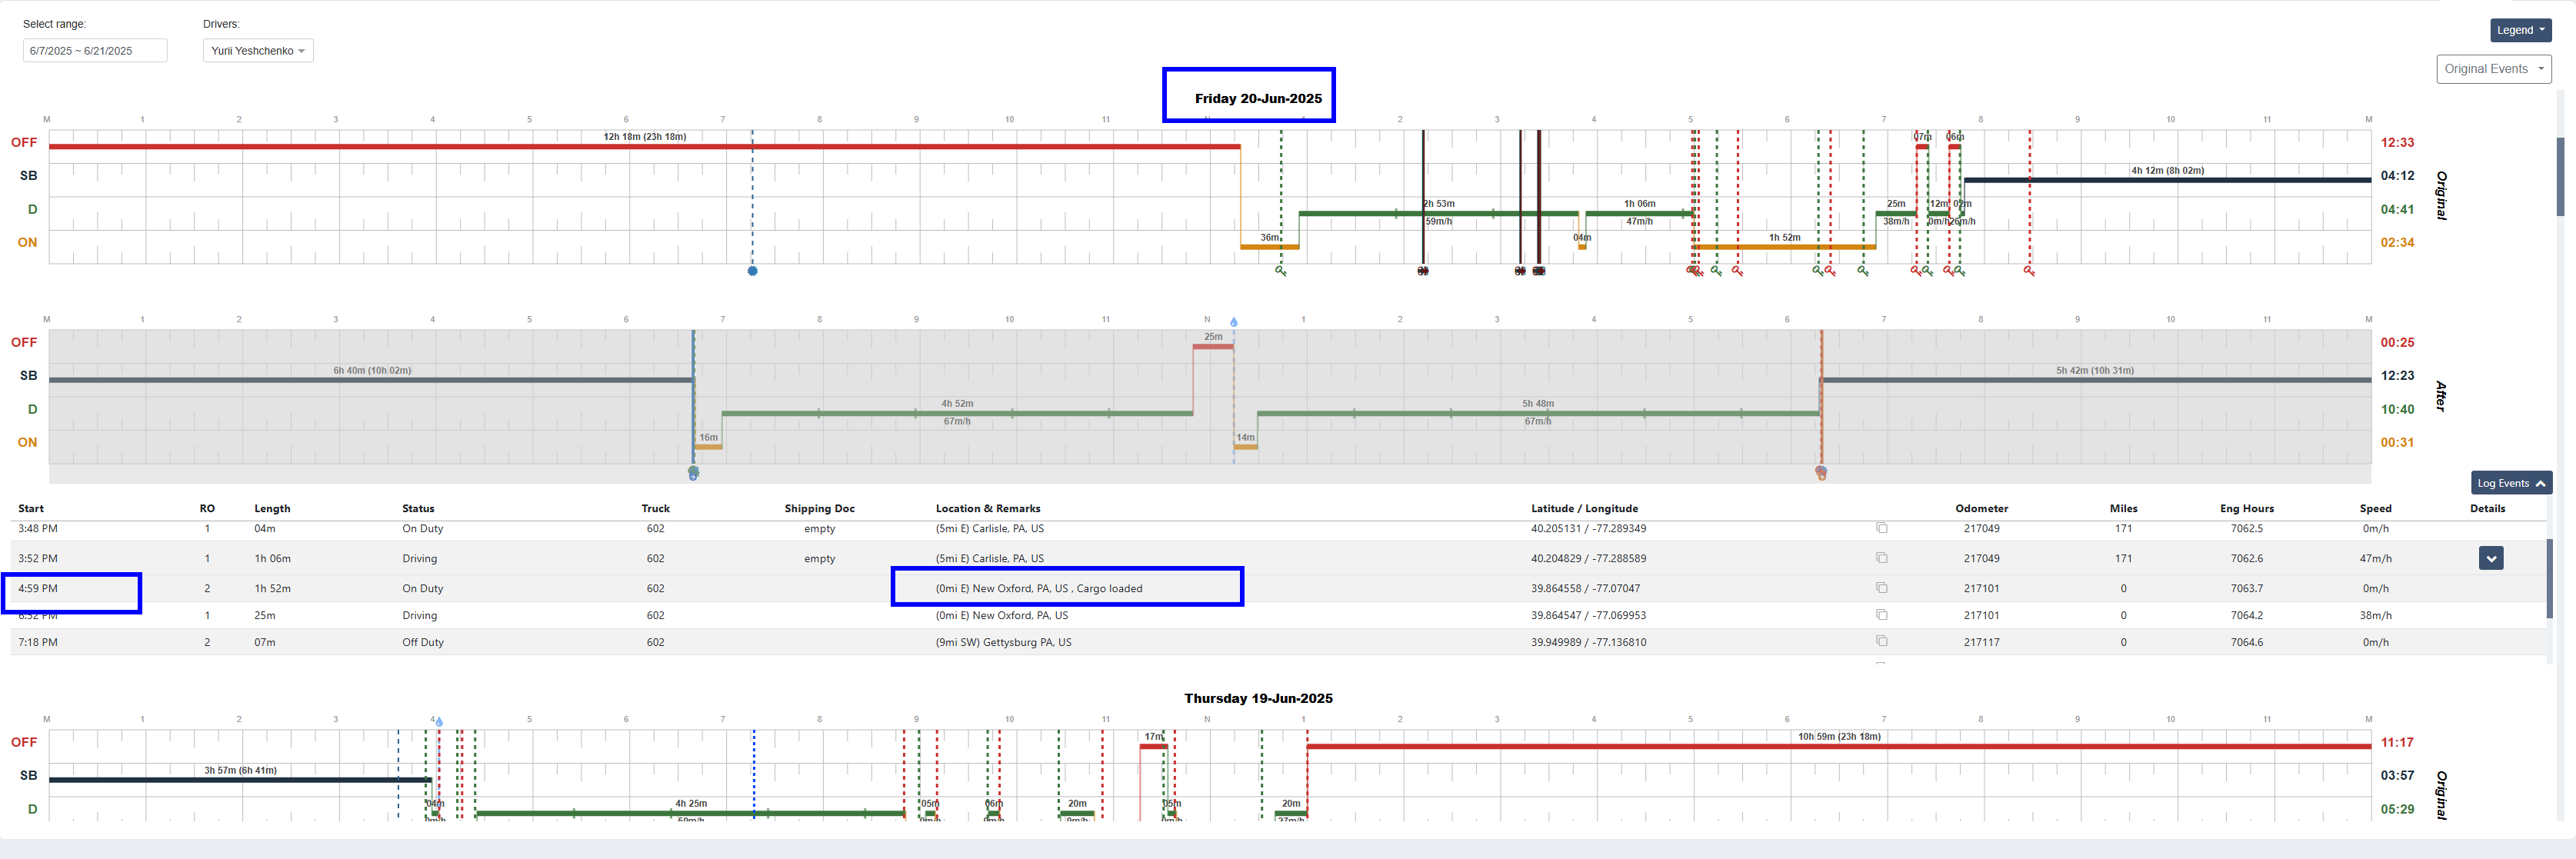Screen dimensions: 2576x859
Task: Click the 4:59 PM start time cell
Action: 38,588
